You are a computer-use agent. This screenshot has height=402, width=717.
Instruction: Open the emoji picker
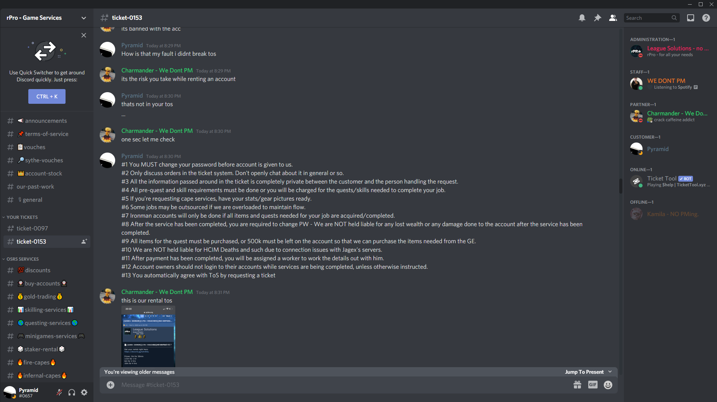pyautogui.click(x=608, y=385)
